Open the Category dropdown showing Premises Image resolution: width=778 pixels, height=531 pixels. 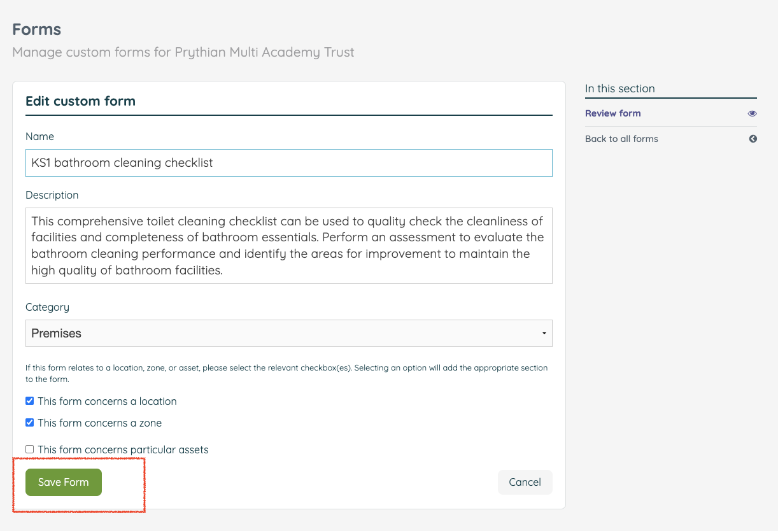tap(288, 333)
